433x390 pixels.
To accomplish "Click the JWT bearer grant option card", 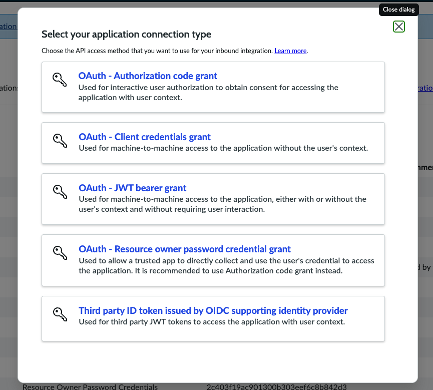I will pos(213,198).
